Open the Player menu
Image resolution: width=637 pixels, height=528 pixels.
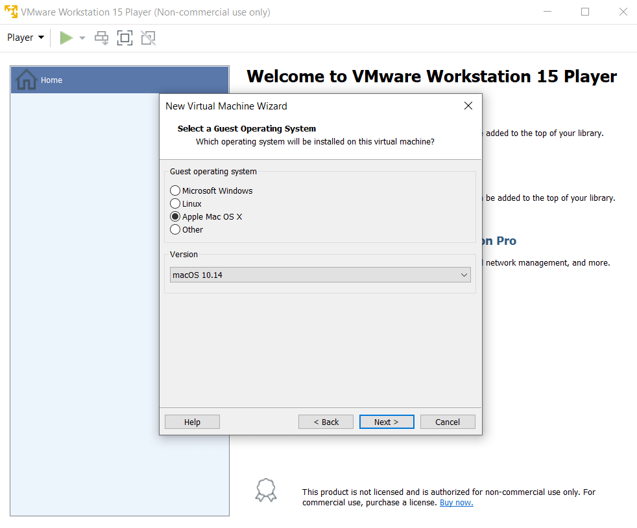pyautogui.click(x=25, y=38)
